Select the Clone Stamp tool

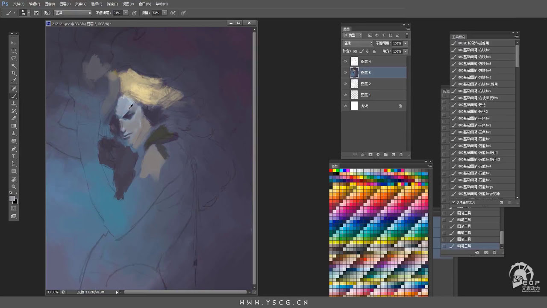point(14,104)
